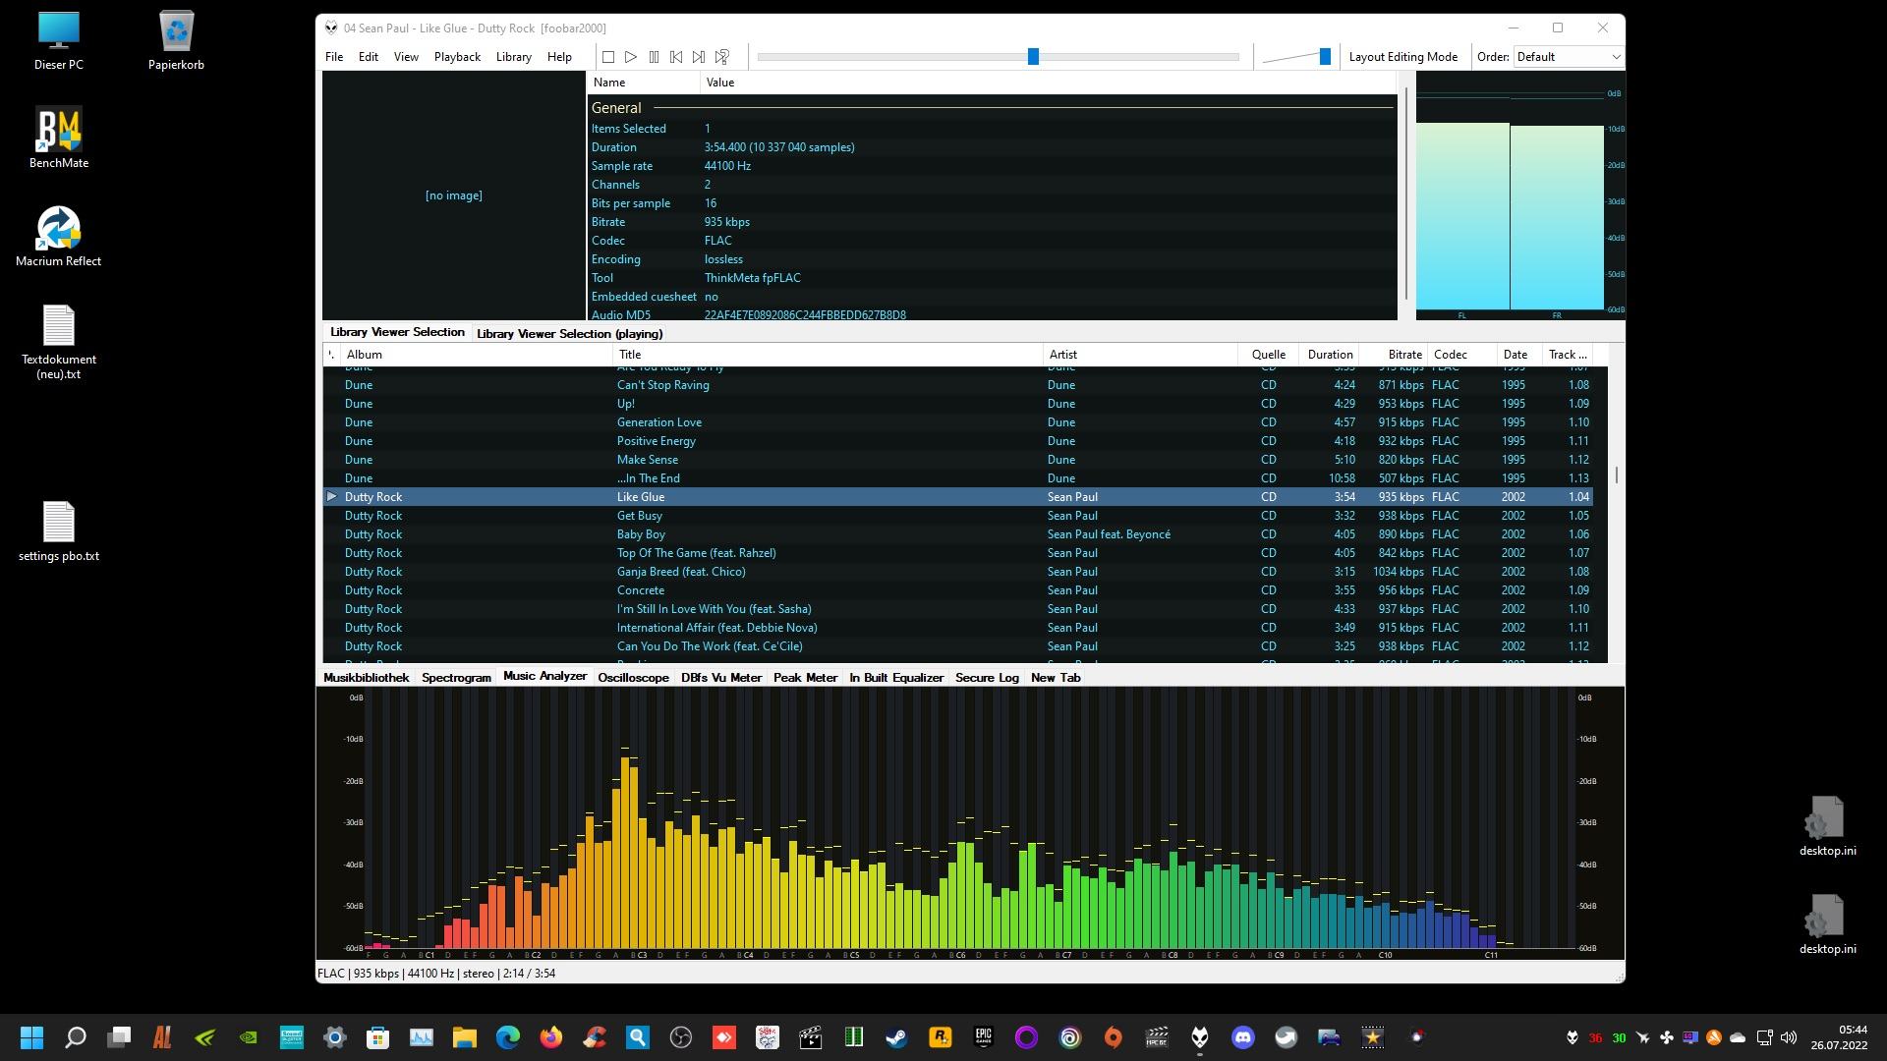This screenshot has width=1887, height=1061.
Task: Open Discord from the taskbar
Action: [x=1243, y=1037]
